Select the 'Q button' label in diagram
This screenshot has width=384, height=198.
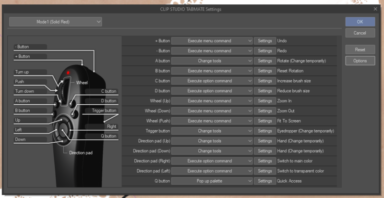tap(102, 136)
